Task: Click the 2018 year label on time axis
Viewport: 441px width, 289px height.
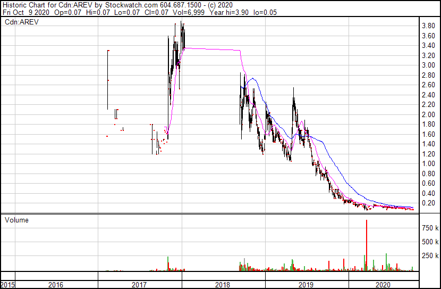Action: [223, 285]
